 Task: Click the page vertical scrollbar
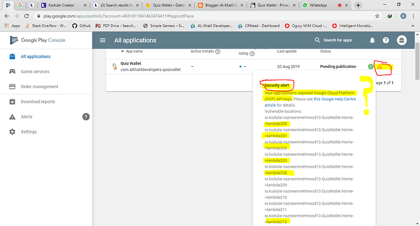pyautogui.click(x=418, y=61)
